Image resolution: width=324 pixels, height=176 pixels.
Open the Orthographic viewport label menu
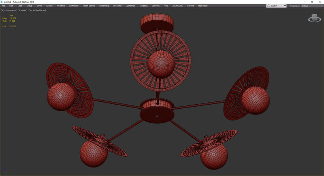click(10, 10)
